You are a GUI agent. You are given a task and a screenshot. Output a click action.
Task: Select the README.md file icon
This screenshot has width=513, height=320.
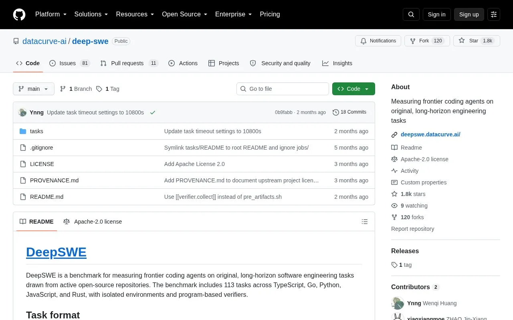pos(23,197)
